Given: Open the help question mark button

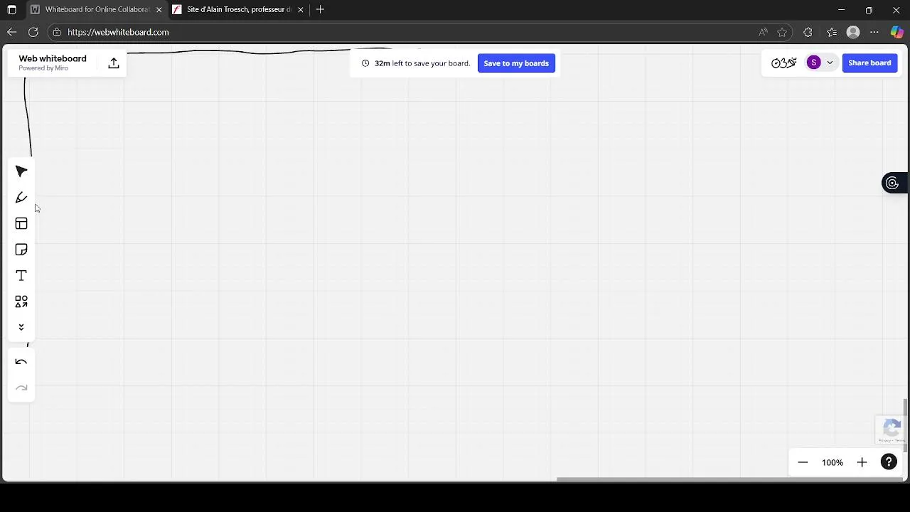Looking at the screenshot, I should pos(889,462).
